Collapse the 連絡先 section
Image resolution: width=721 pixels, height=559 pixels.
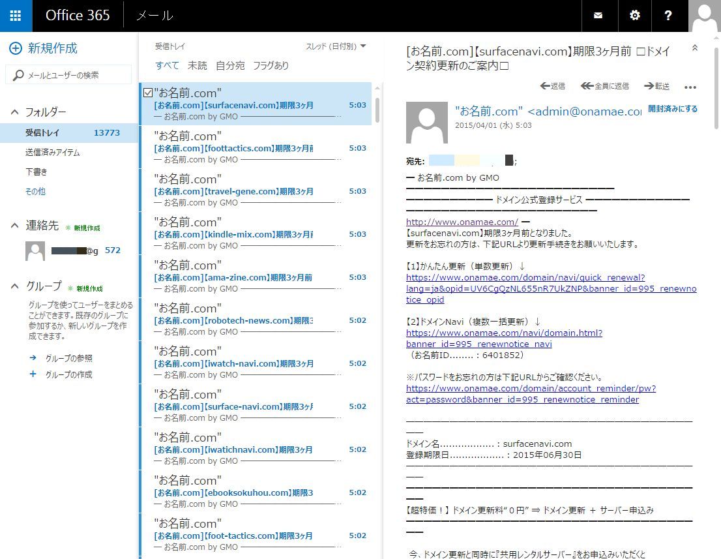click(x=15, y=226)
